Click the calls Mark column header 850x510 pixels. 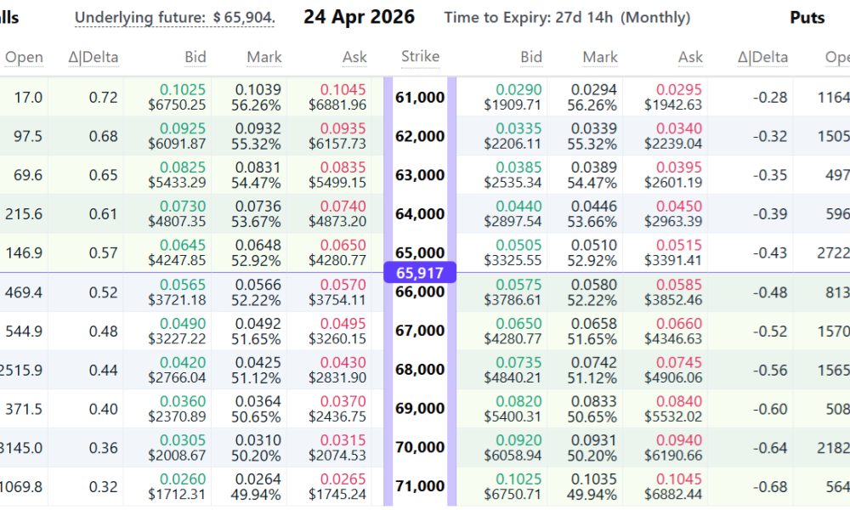(x=264, y=58)
